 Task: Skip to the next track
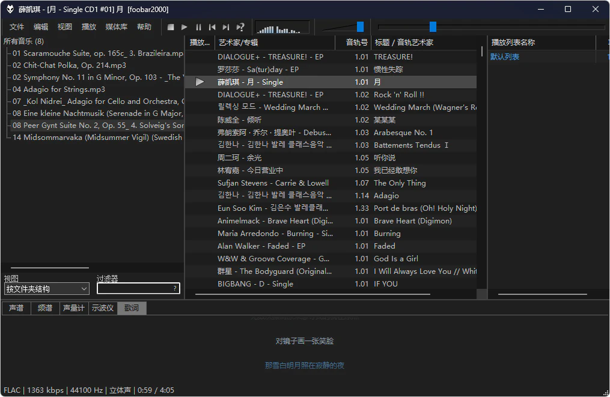pos(226,27)
